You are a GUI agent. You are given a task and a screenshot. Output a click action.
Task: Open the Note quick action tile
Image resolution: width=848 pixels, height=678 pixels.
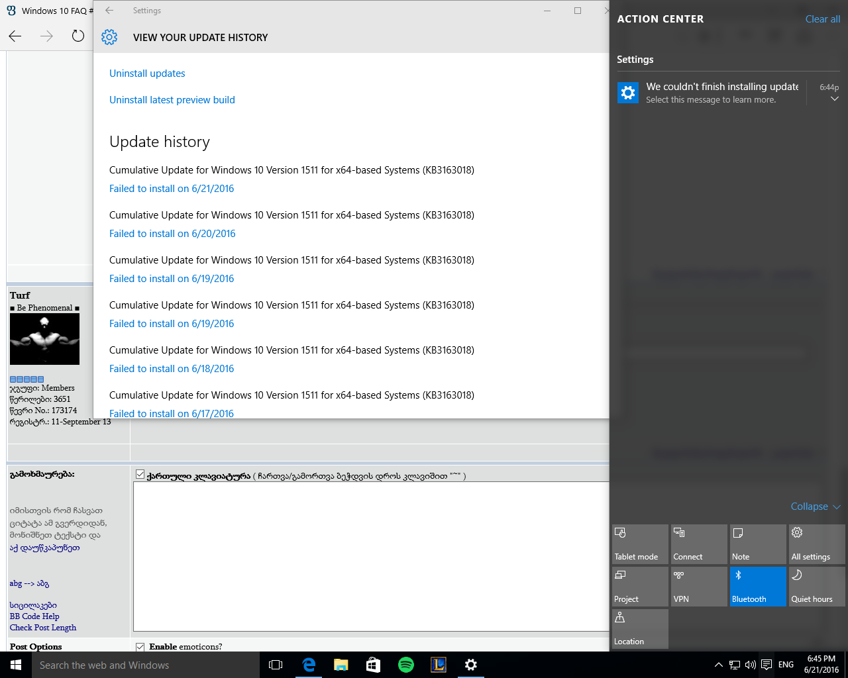tap(757, 544)
